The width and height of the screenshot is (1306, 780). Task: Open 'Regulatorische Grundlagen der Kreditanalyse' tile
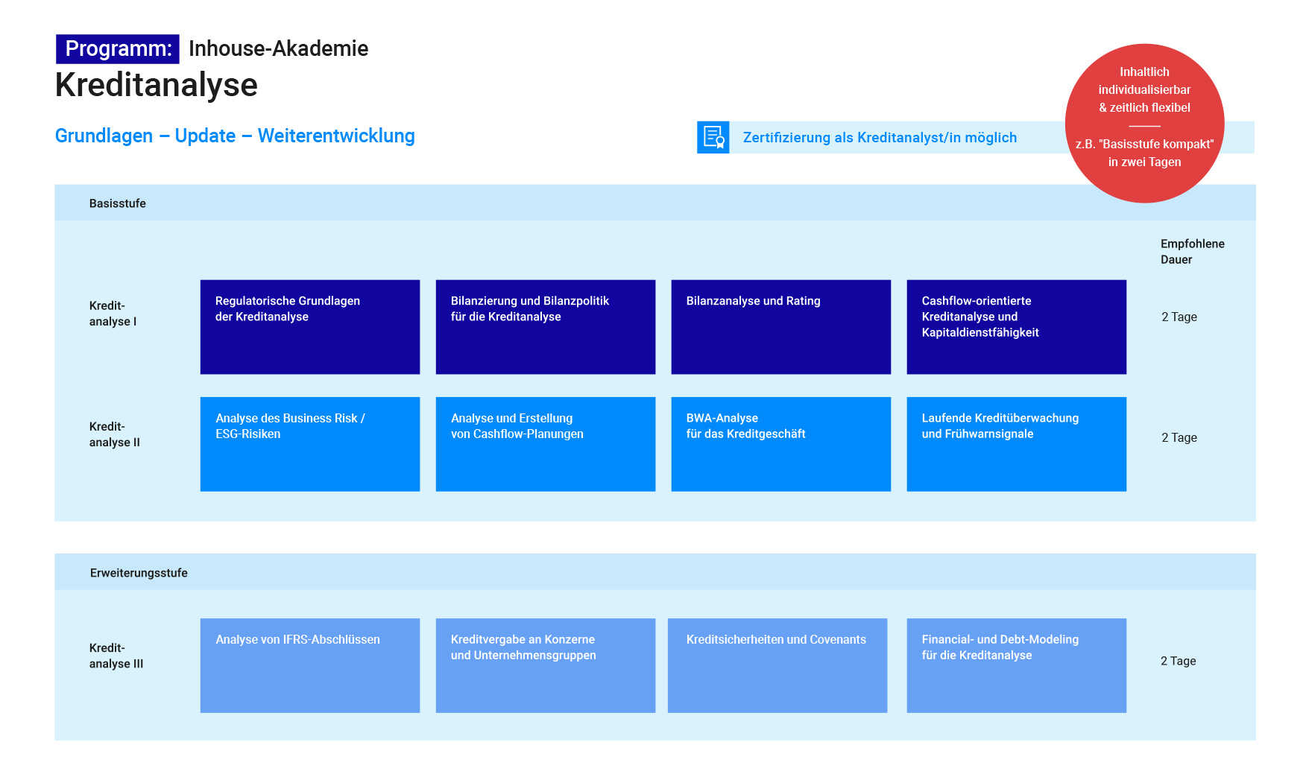(x=310, y=326)
